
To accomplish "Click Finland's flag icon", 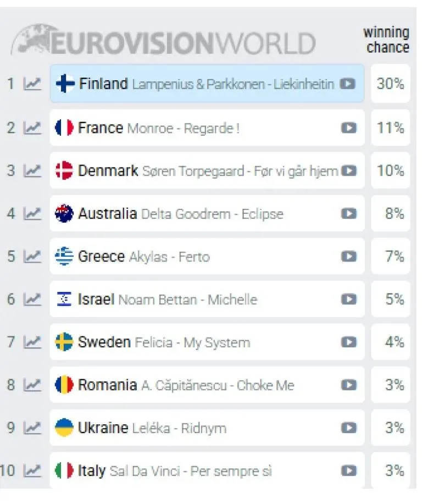I will click(64, 84).
